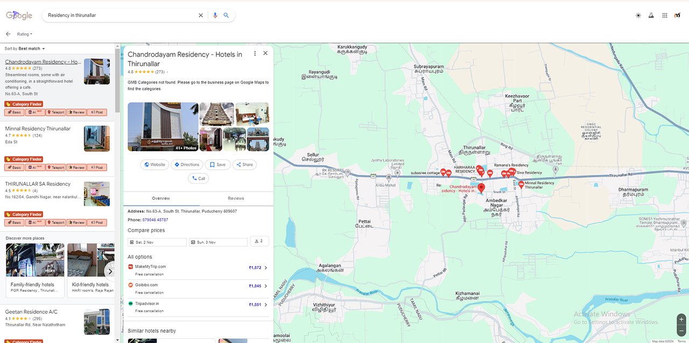The width and height of the screenshot is (689, 343).
Task: Open the Google account avatar
Action: pos(678,16)
